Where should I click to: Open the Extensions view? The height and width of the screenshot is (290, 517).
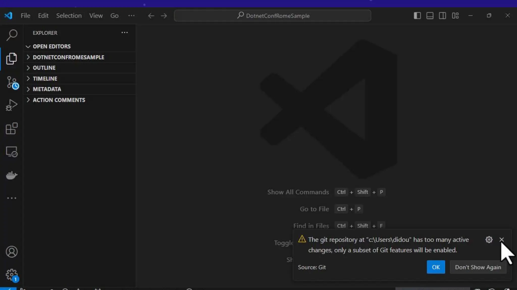(12, 128)
